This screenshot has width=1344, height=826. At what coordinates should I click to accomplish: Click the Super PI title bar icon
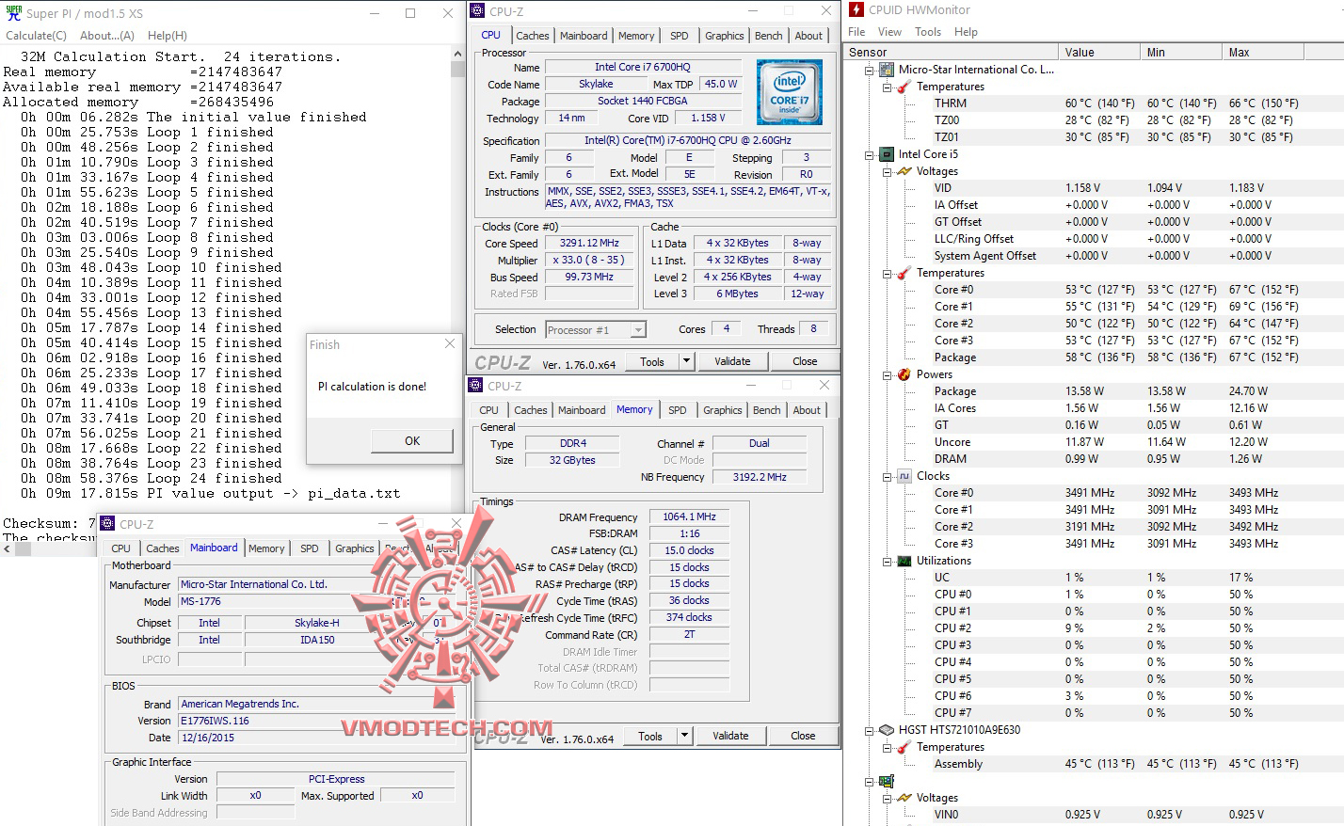tap(13, 13)
